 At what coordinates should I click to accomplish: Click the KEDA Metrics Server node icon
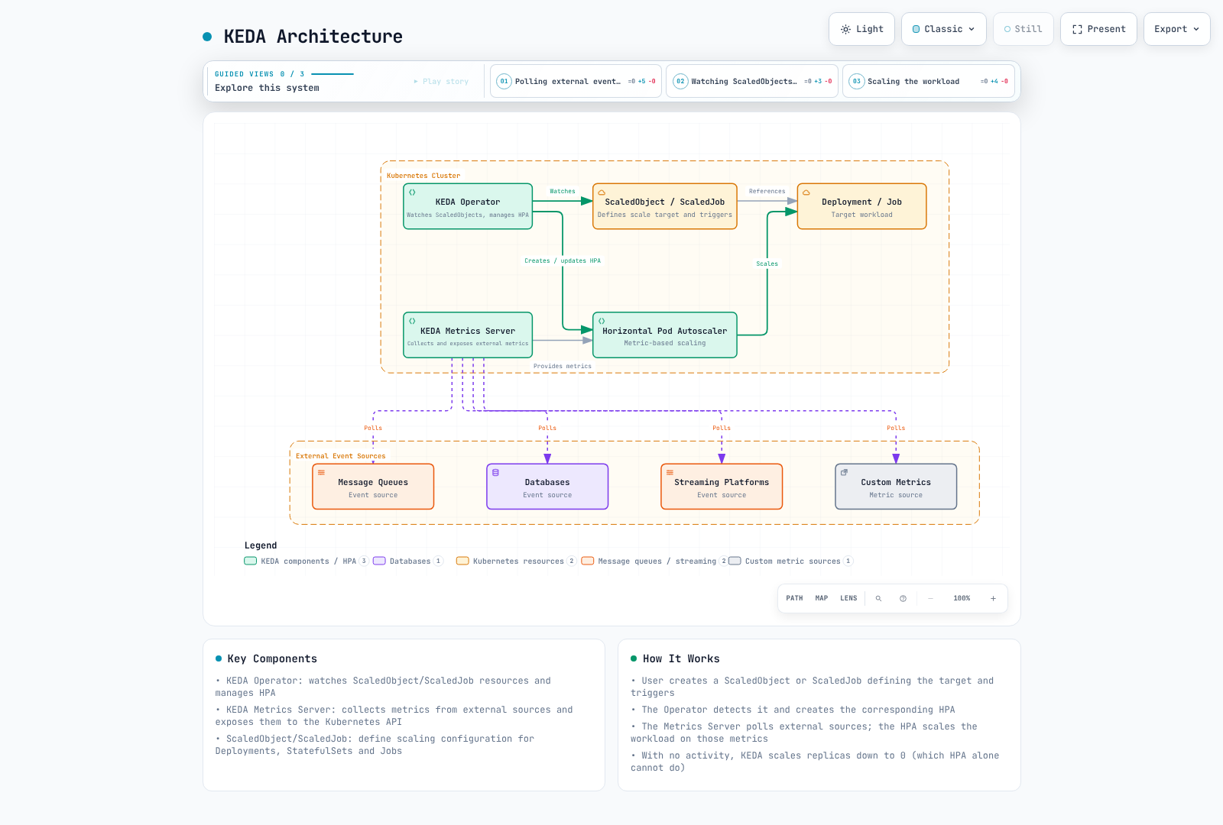click(412, 321)
